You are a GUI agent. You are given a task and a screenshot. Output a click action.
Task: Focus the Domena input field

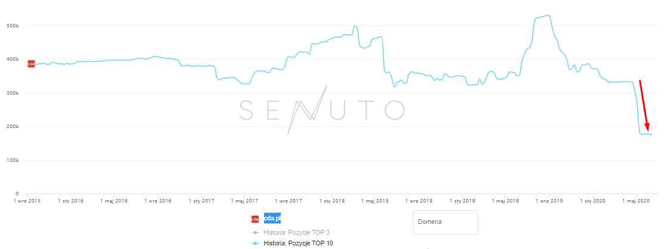[x=445, y=222]
